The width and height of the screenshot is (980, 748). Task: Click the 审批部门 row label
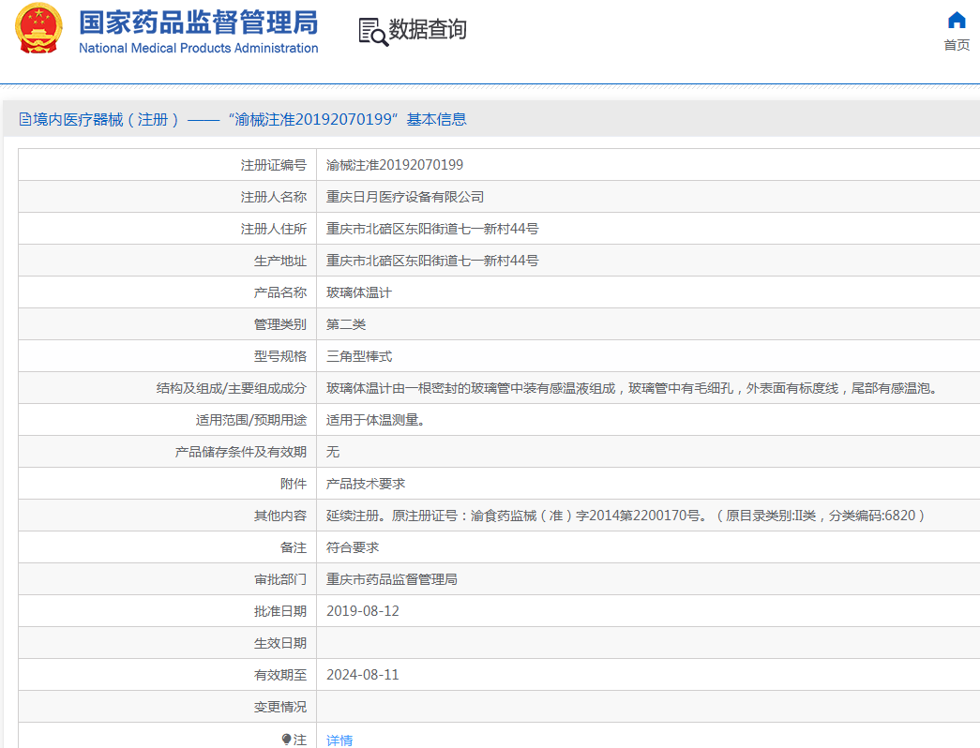point(280,579)
